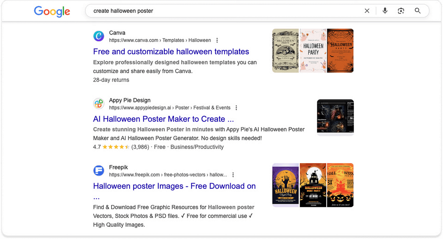Open more options for the Appy Pie result
Screen dimensions: 443x239
236,108
